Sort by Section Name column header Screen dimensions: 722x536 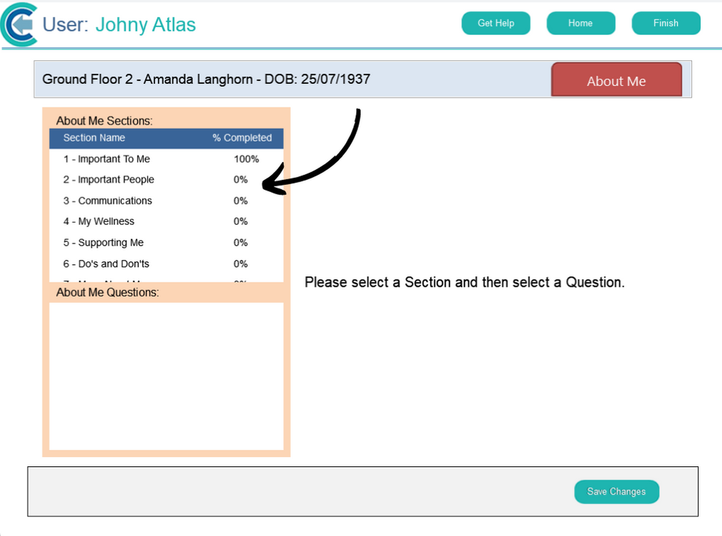tap(94, 138)
